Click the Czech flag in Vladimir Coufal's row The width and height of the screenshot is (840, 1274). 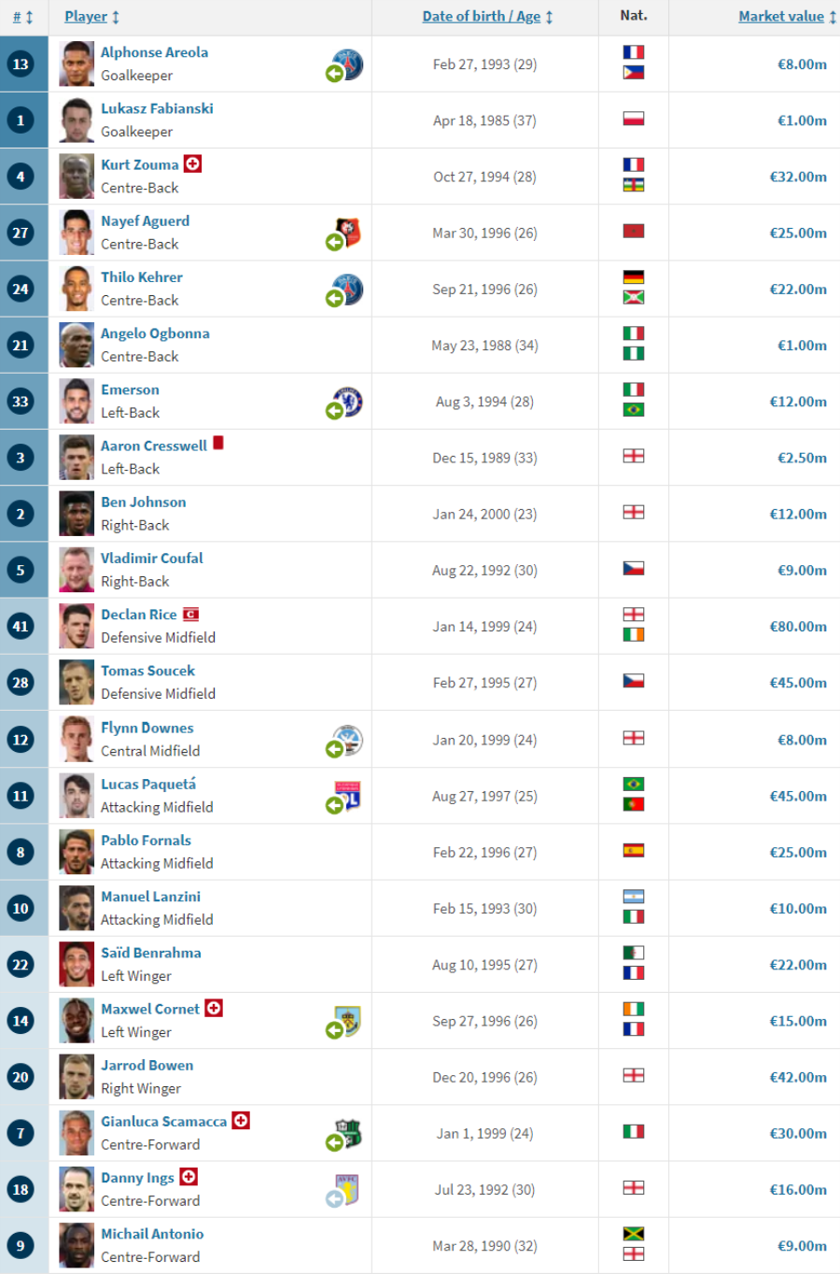[634, 568]
